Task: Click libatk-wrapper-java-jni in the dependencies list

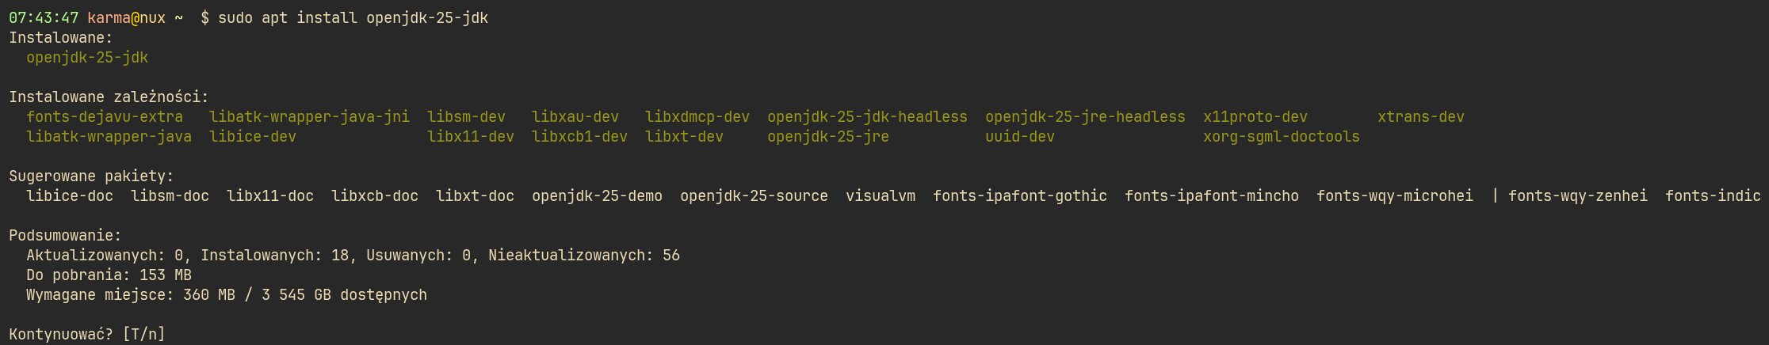Action: [309, 117]
